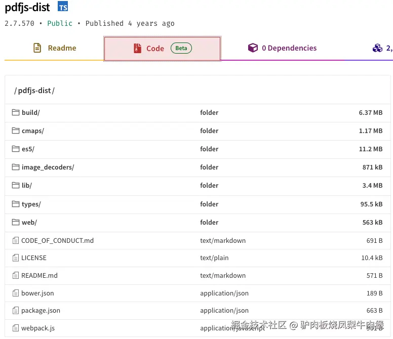
Task: Click the 3.4 MB size value
Action: point(372,186)
